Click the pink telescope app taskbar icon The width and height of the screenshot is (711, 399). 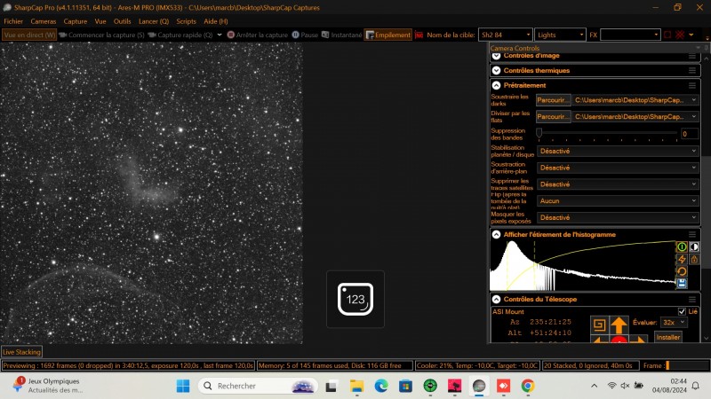pos(454,386)
